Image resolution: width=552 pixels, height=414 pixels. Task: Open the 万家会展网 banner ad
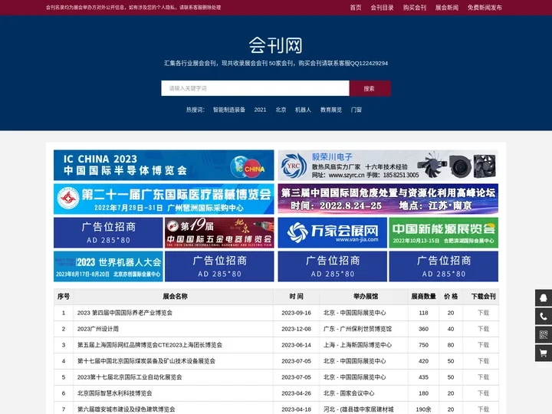(332, 233)
